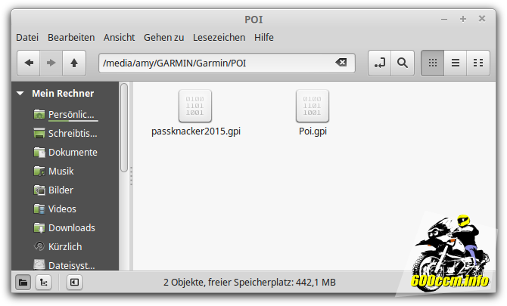The image size is (507, 306).
Task: Go up to parent folder
Action: click(73, 63)
